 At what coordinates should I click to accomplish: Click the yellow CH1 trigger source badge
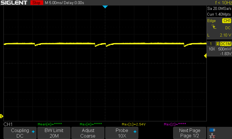coord(226,21)
